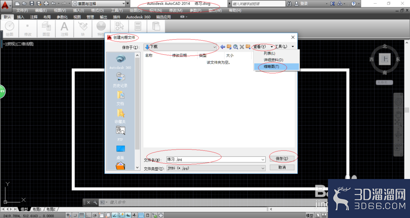Click the up one folder icon in dialog
The width and height of the screenshot is (410, 218).
coord(229,46)
